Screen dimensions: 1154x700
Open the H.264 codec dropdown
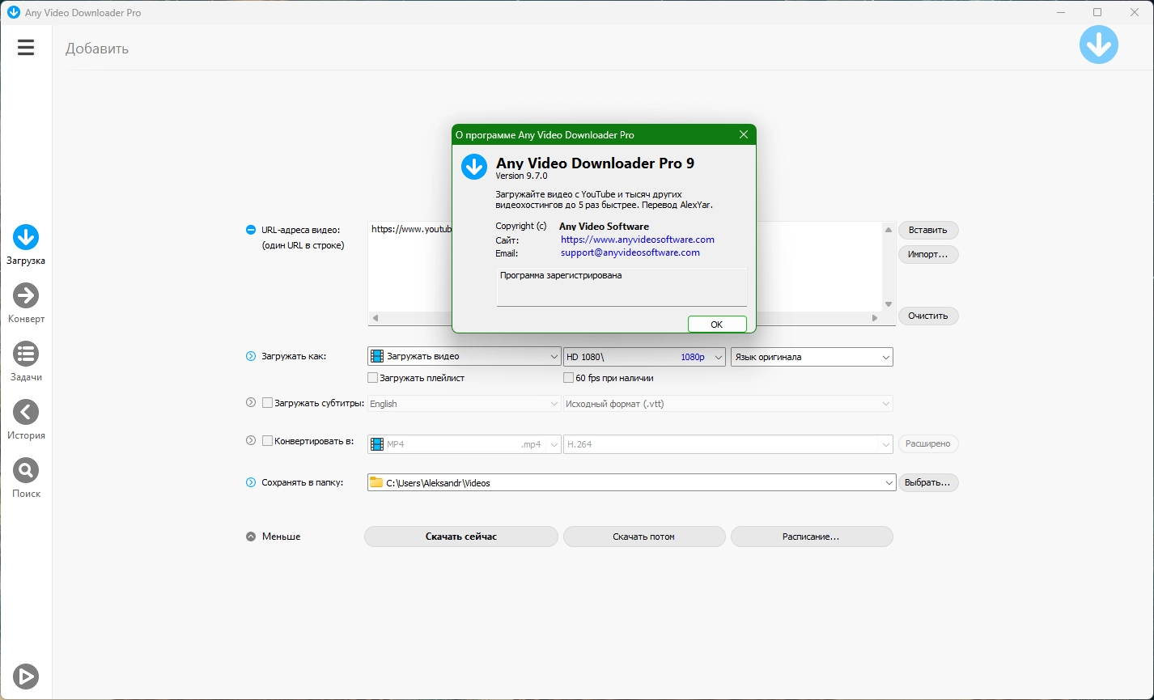(x=728, y=444)
